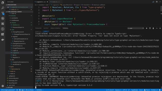Image resolution: width=162 pixels, height=91 pixels.
Task: Expand the constants folder
Action: tap(14, 18)
